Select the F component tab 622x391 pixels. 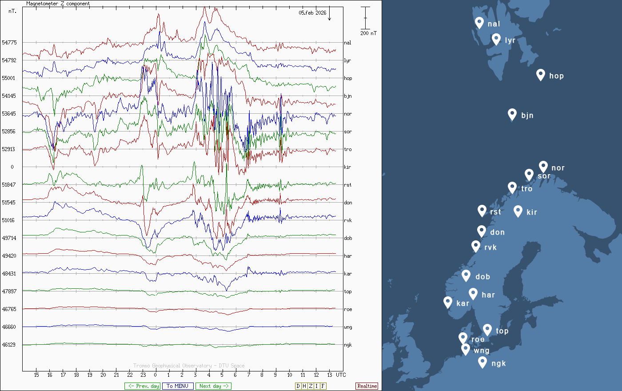pos(323,386)
